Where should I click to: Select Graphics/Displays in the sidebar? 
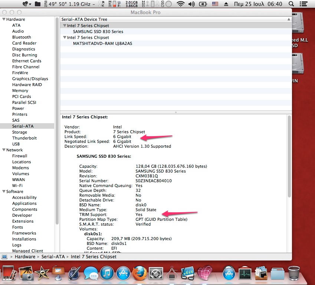pos(30,79)
